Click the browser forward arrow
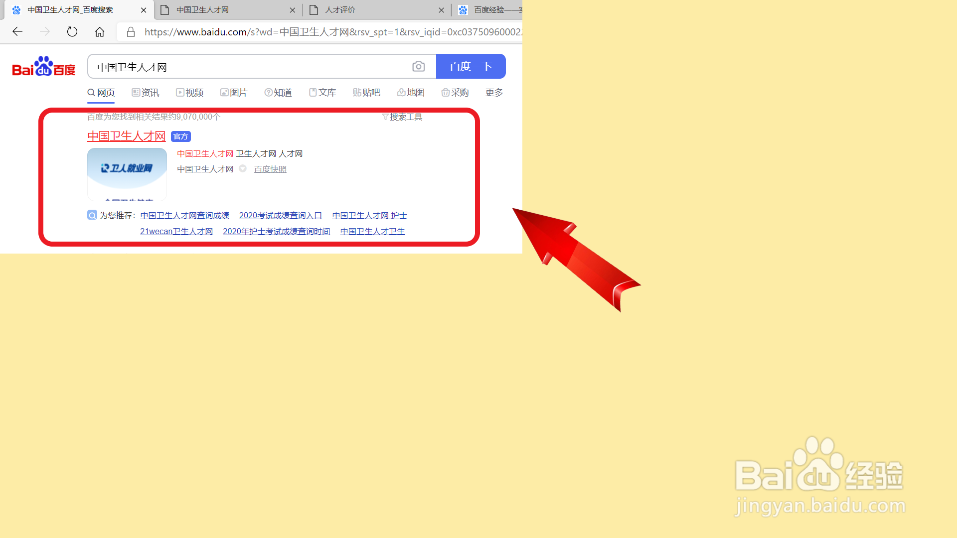 [x=45, y=32]
